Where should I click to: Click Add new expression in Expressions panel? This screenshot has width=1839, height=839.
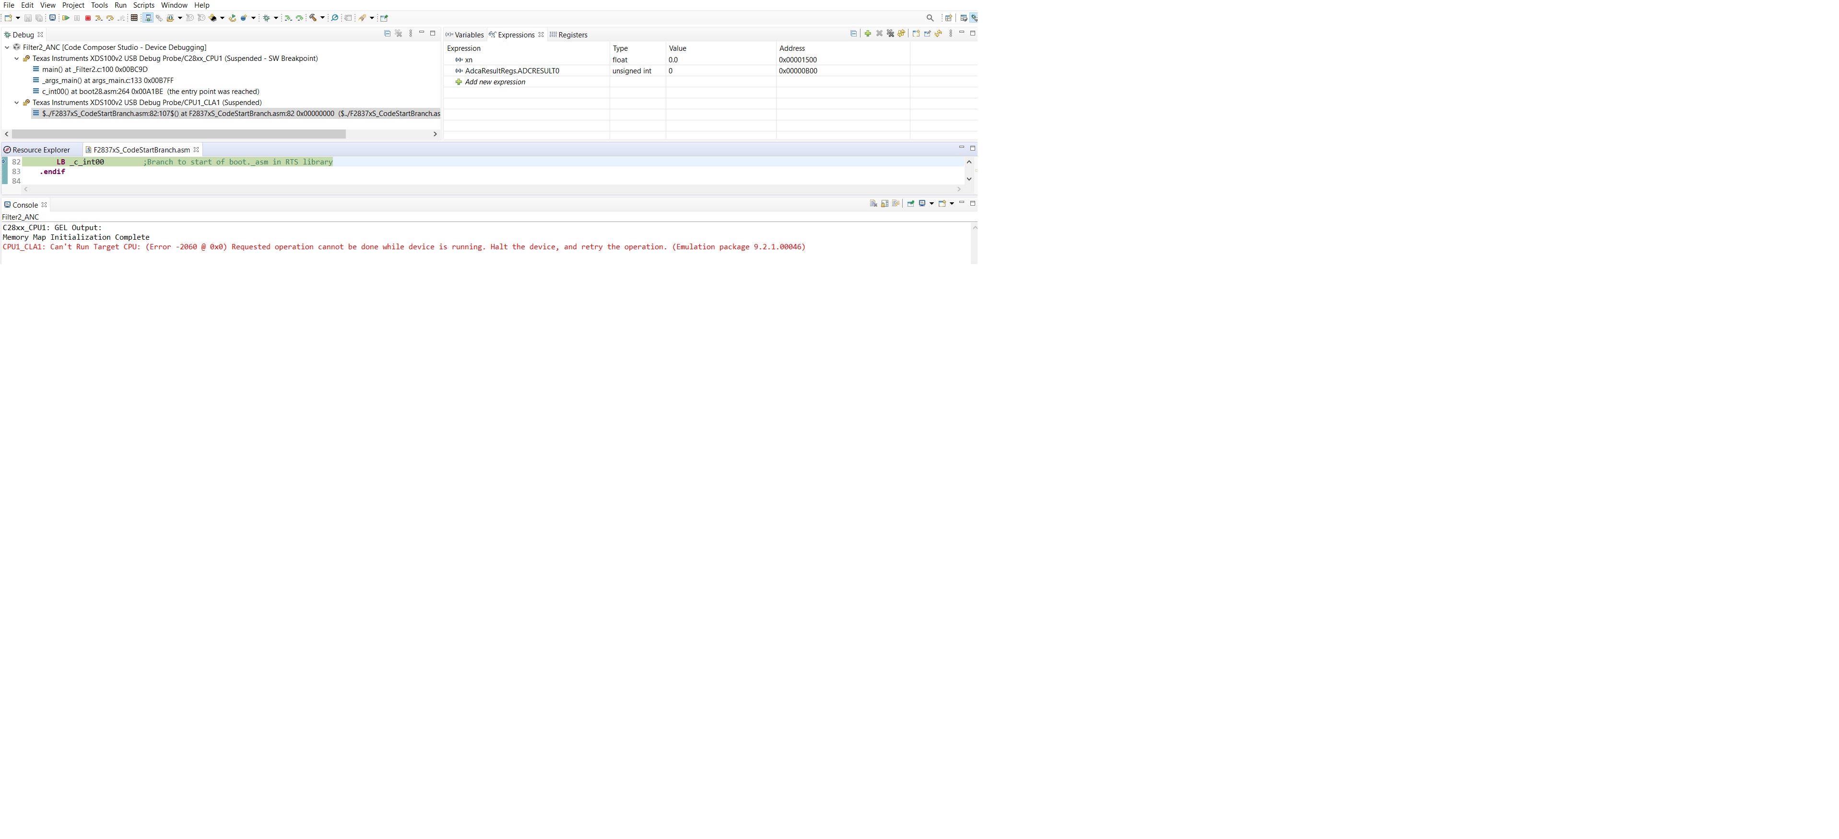tap(494, 82)
